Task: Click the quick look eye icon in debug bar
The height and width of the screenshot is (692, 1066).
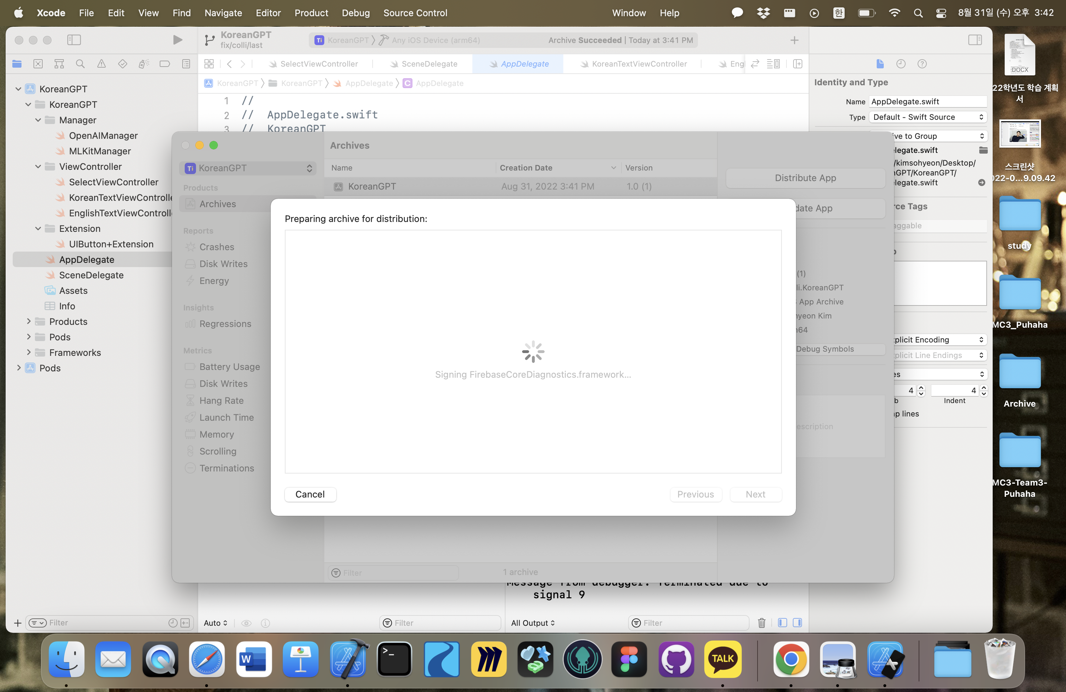Action: tap(246, 623)
